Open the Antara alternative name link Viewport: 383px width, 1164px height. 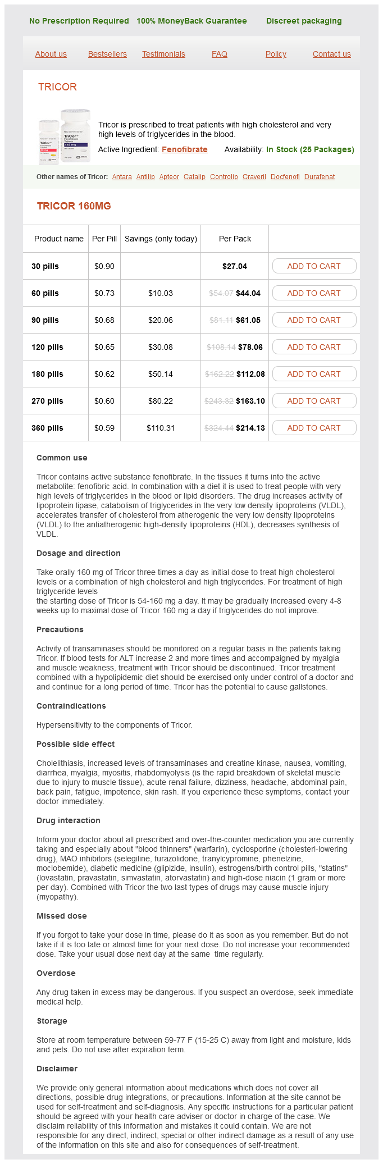coord(122,177)
